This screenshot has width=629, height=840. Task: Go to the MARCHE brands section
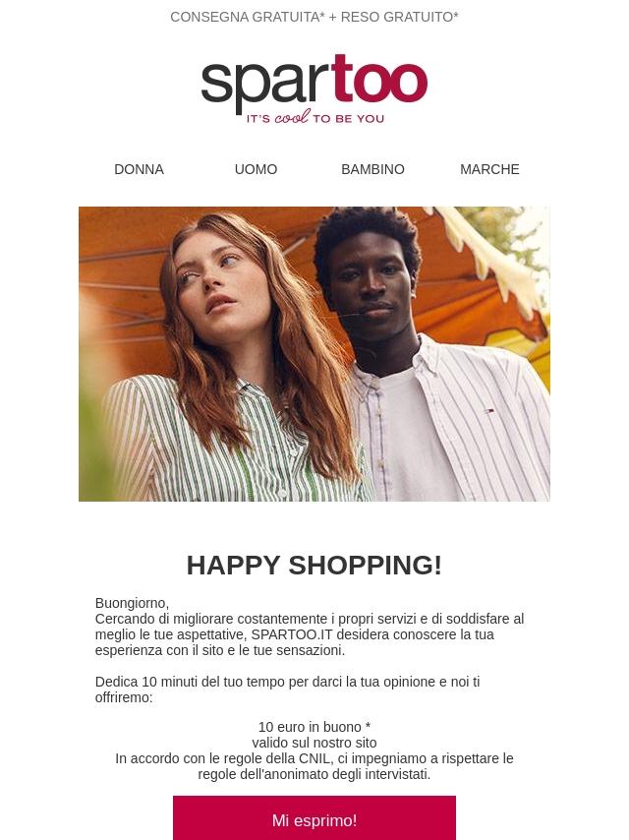coord(489,169)
